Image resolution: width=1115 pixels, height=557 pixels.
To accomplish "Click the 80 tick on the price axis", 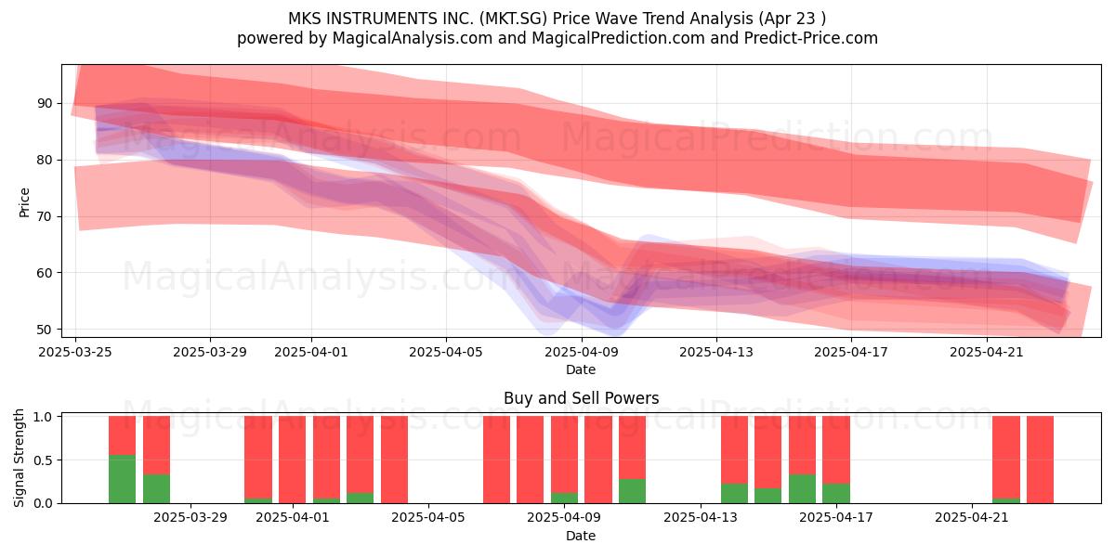I will (46, 160).
